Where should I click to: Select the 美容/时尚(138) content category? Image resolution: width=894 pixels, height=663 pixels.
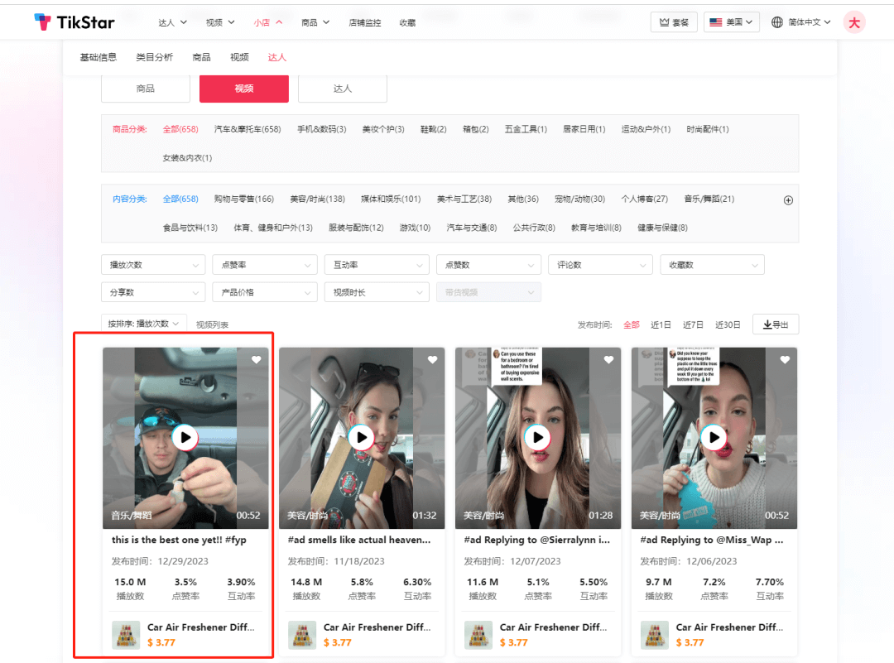pyautogui.click(x=317, y=199)
